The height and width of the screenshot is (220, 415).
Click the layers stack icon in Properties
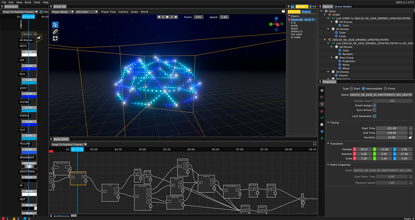coord(322,125)
